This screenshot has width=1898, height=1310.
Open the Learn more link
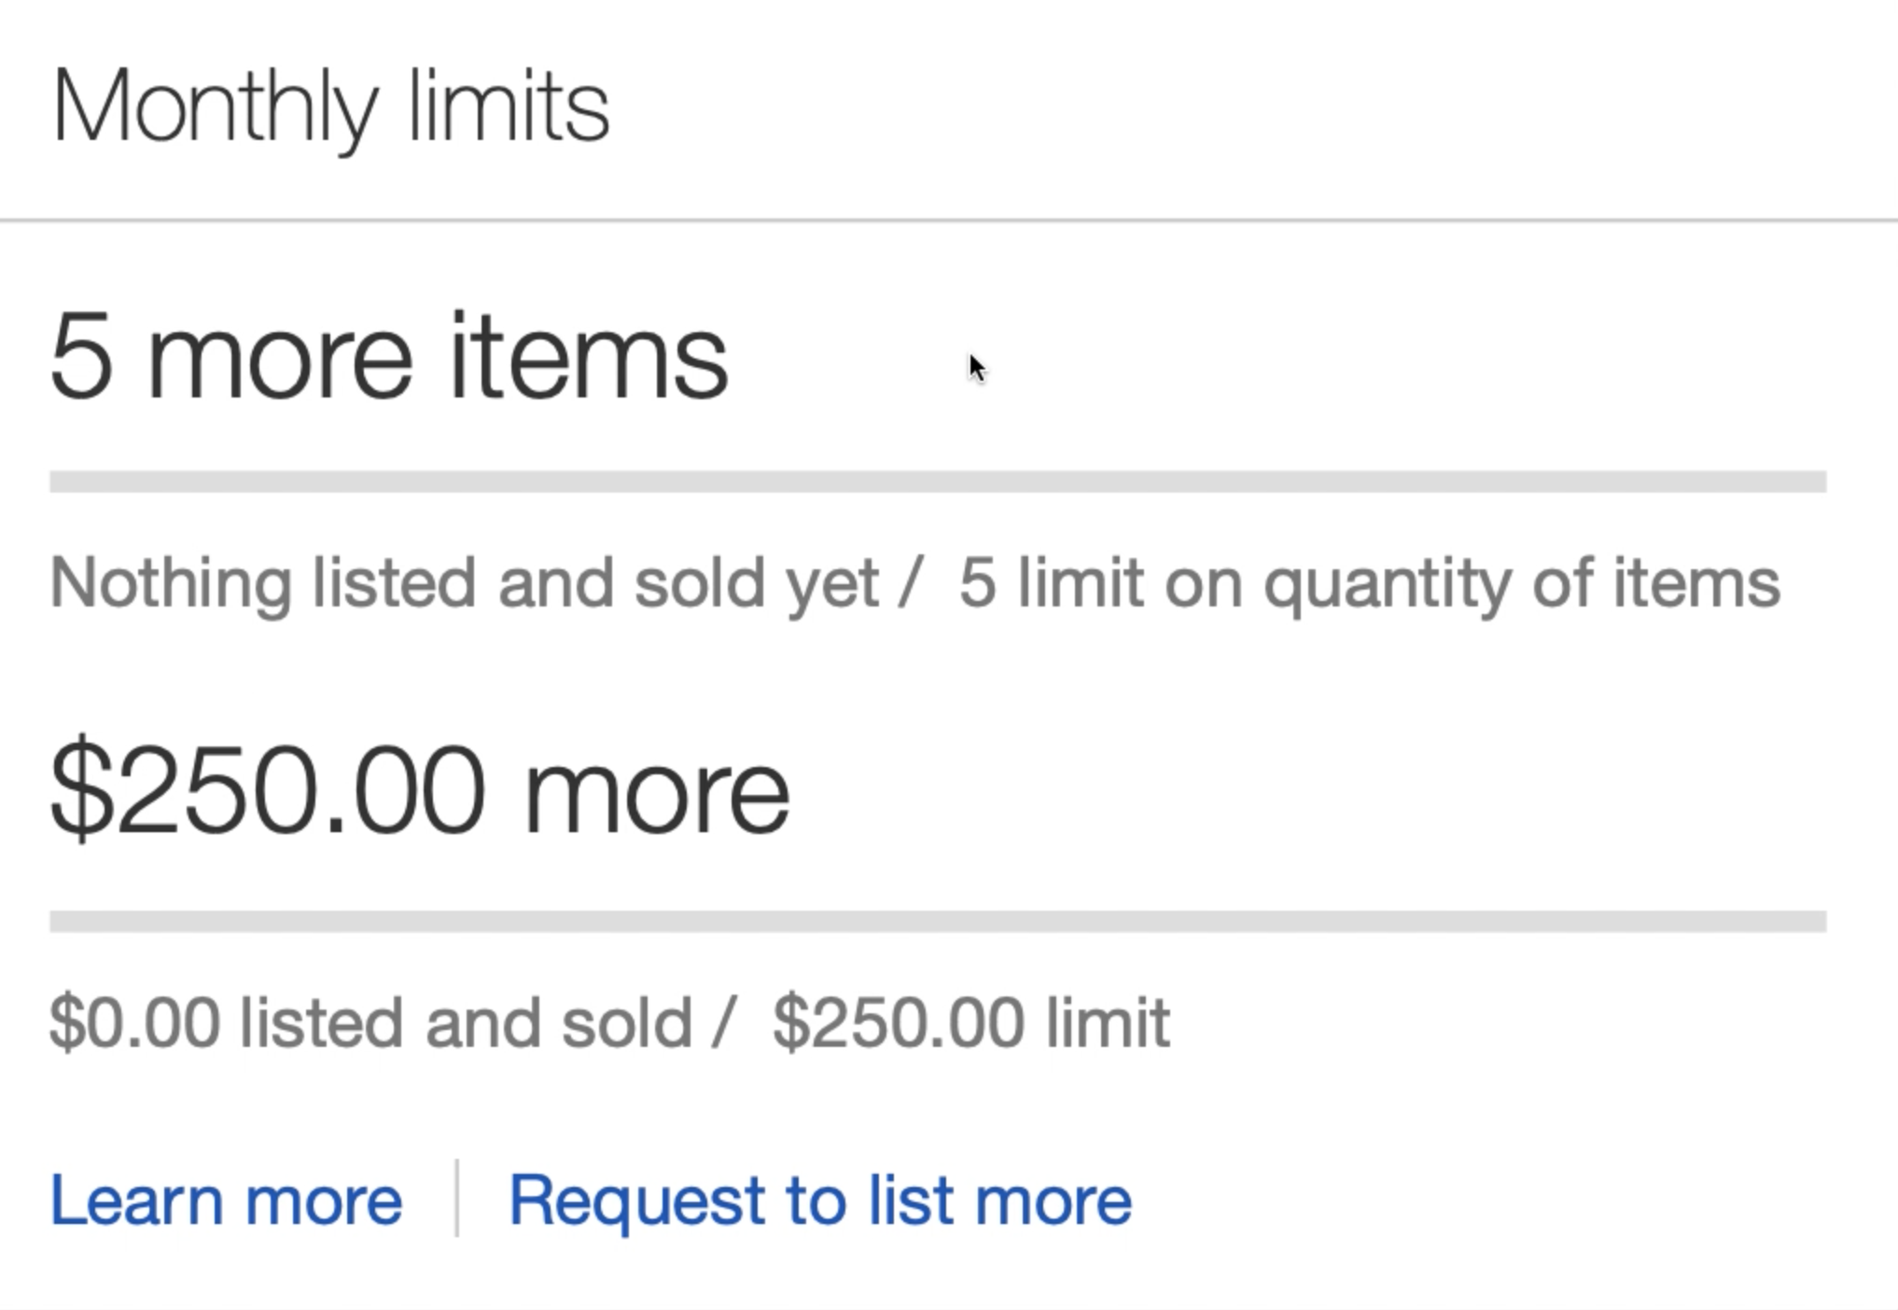tap(226, 1200)
